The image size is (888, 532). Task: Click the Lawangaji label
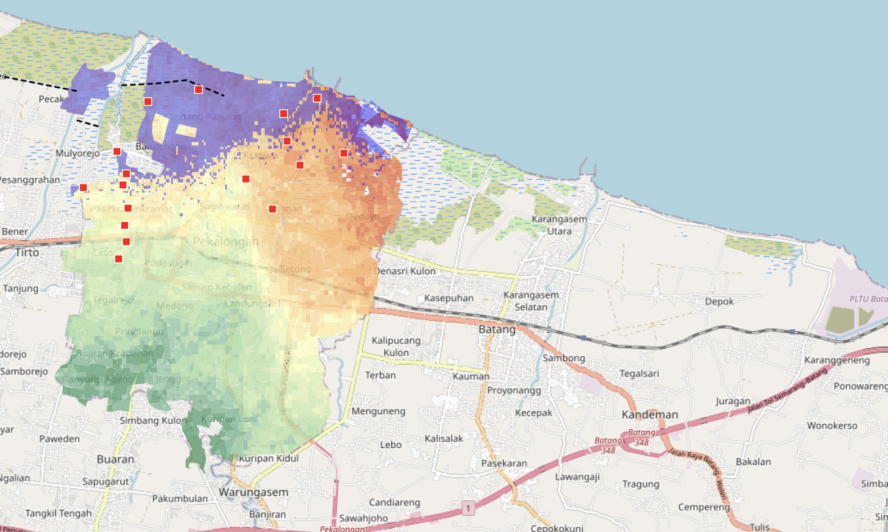(577, 477)
